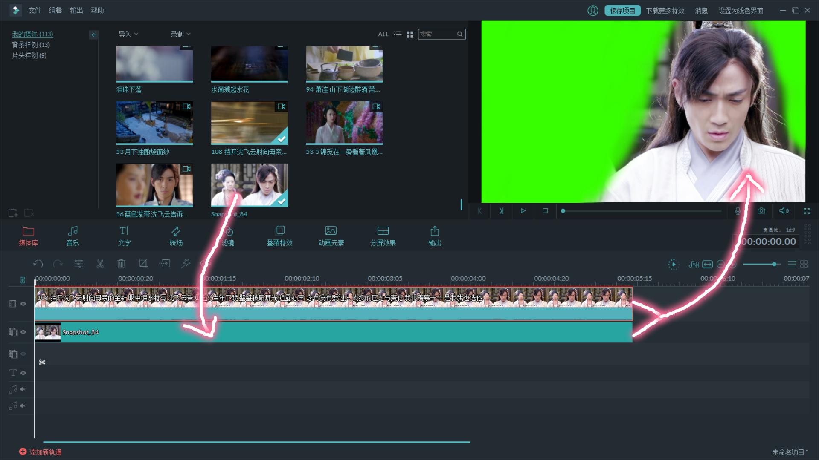Mute the first audio track

pyautogui.click(x=23, y=389)
